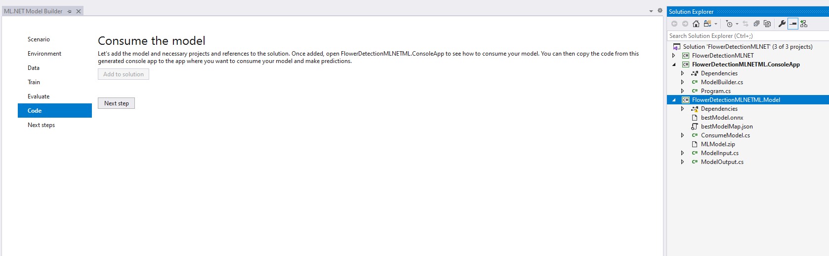829x256 pixels.
Task: Select bestModel.onnx in Solution Explorer
Action: pyautogui.click(x=722, y=118)
